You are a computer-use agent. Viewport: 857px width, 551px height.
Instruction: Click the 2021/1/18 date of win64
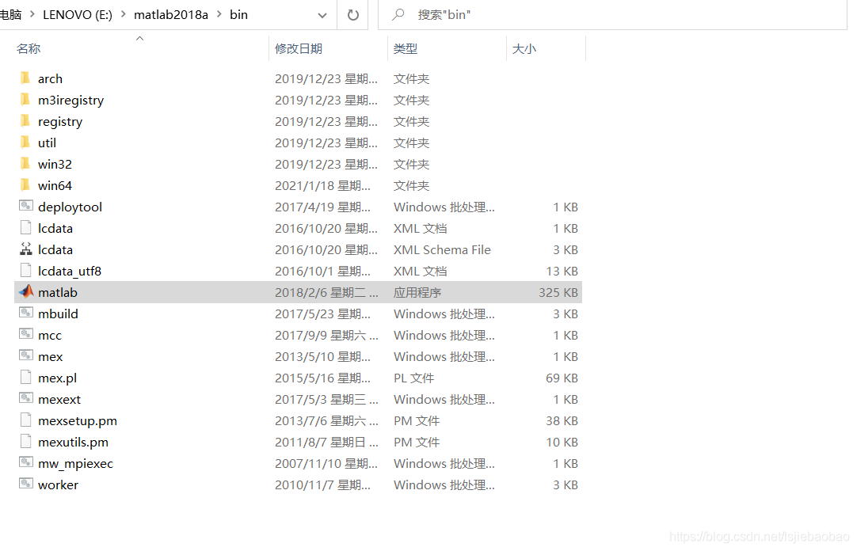tap(322, 185)
